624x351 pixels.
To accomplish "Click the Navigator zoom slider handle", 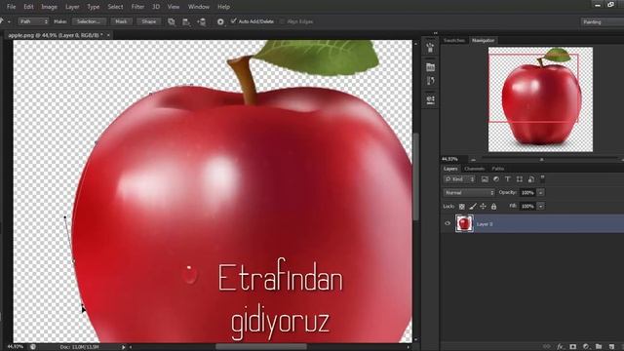I will tap(542, 160).
